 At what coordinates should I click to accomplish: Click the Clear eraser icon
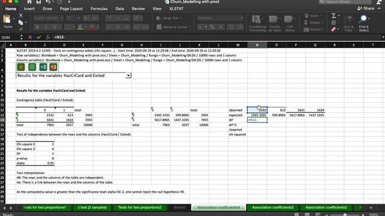[x=334, y=29]
